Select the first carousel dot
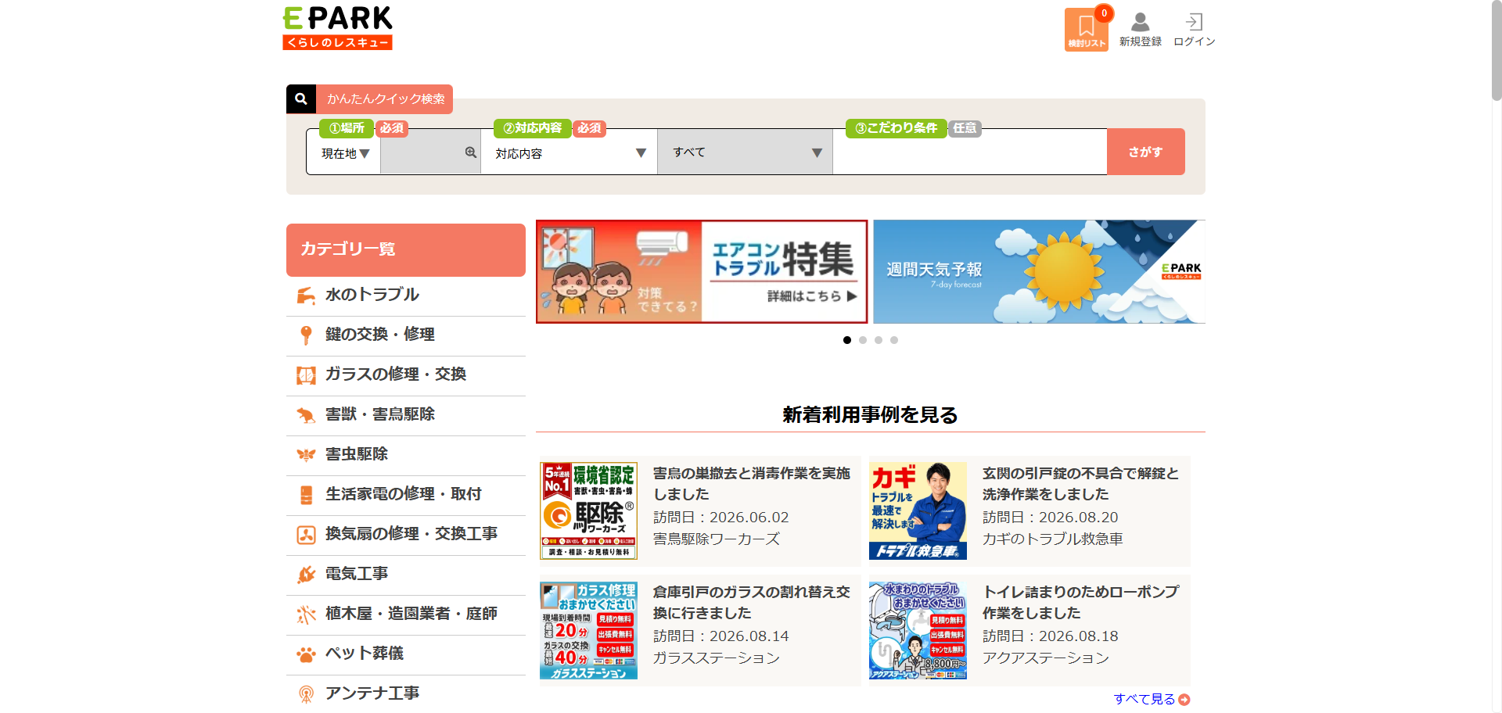1502x713 pixels. [x=847, y=340]
